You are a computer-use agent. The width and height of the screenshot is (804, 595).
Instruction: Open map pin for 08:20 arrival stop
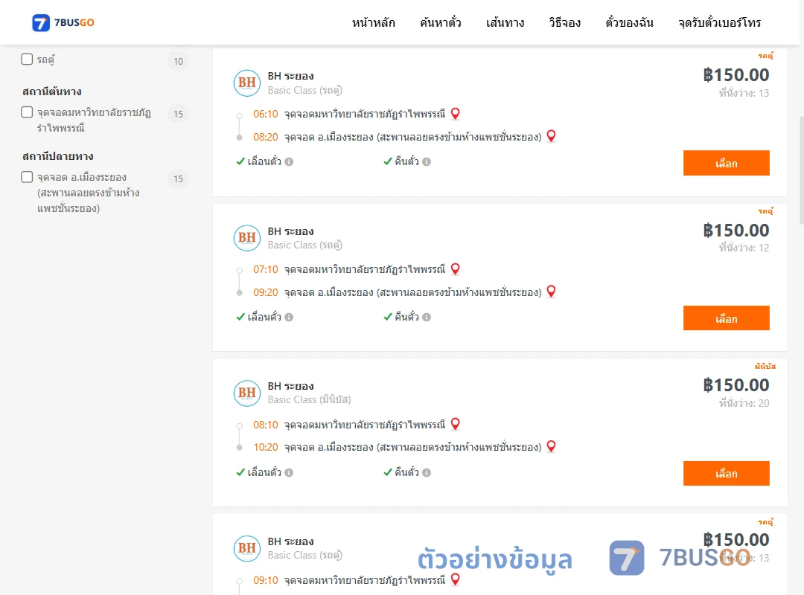(x=551, y=136)
